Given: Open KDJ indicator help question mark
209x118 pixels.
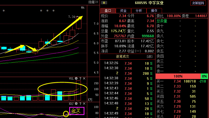Looking at the screenshot, I should pos(80,103).
